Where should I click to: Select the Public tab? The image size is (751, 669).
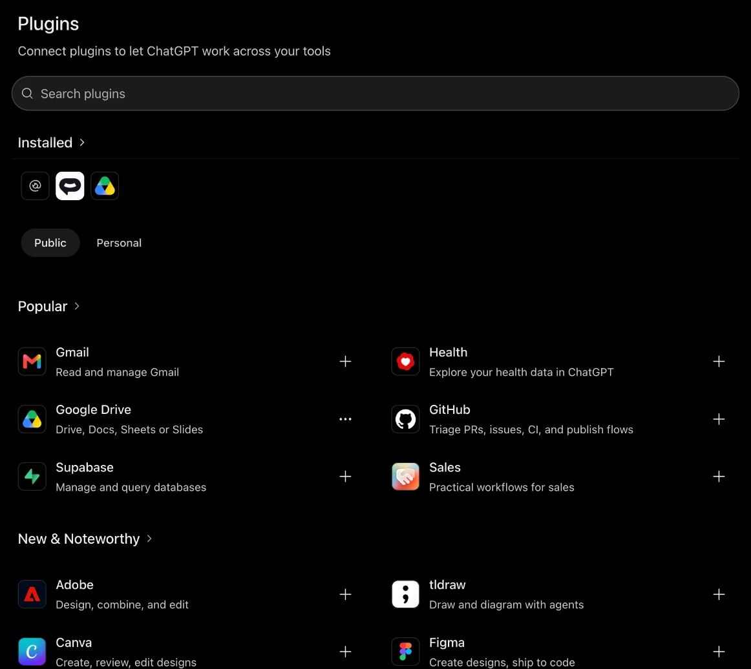50,243
